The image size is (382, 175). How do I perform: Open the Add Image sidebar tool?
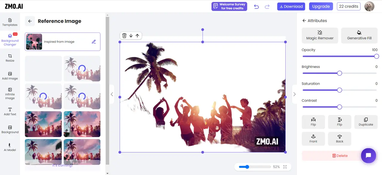click(x=10, y=76)
